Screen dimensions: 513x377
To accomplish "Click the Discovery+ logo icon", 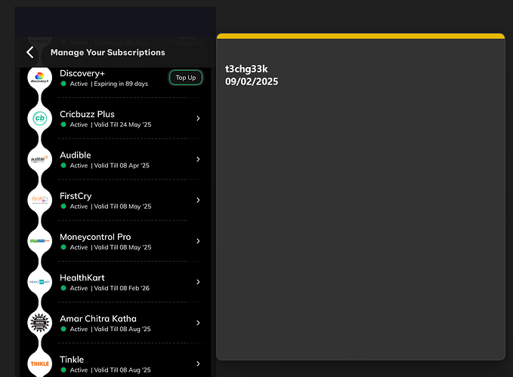I will (39, 78).
